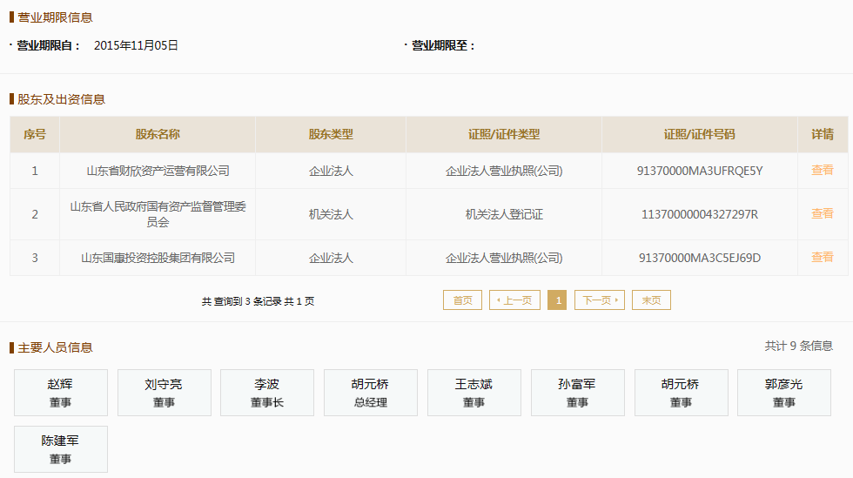853x478 pixels.
Task: View details of 山东国惠投资控股集团有限公司
Action: coord(822,258)
